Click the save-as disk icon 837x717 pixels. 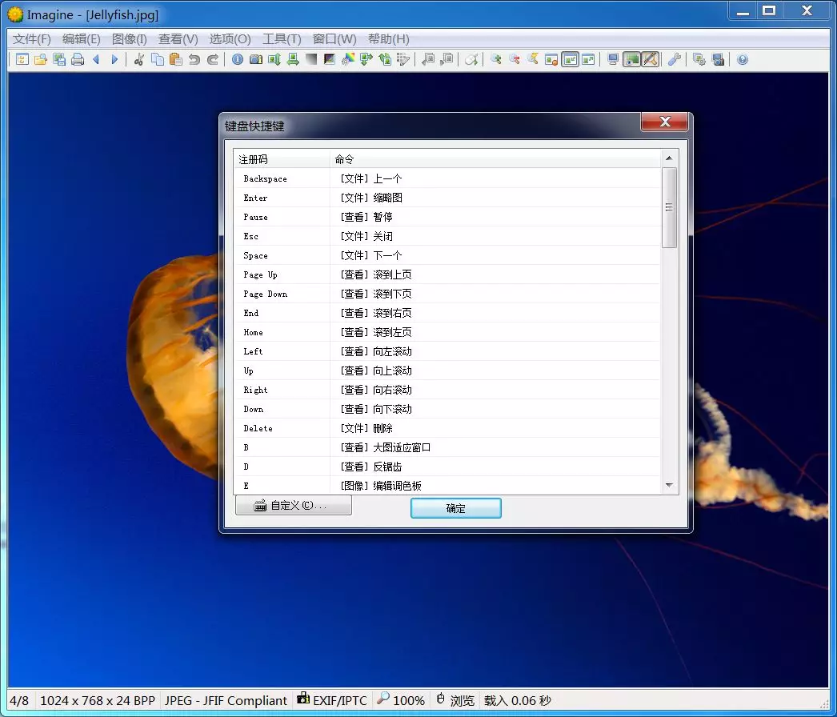click(x=59, y=59)
